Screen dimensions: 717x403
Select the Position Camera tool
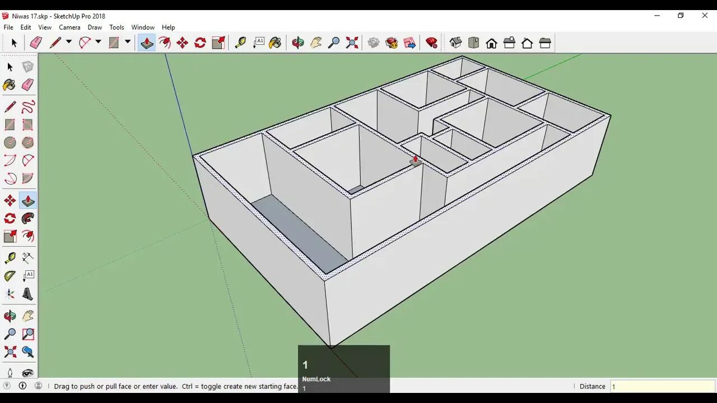click(10, 372)
